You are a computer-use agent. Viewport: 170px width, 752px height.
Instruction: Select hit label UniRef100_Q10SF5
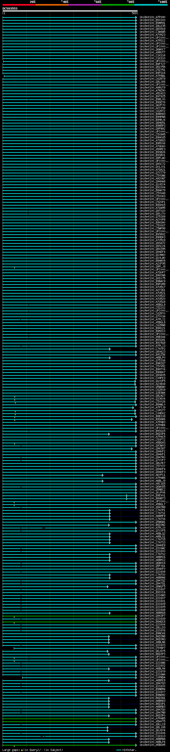[x=152, y=381]
